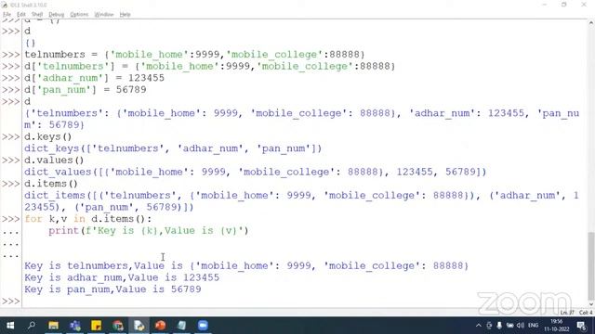The width and height of the screenshot is (595, 334).
Task: Open the Shell menu
Action: [x=37, y=15]
